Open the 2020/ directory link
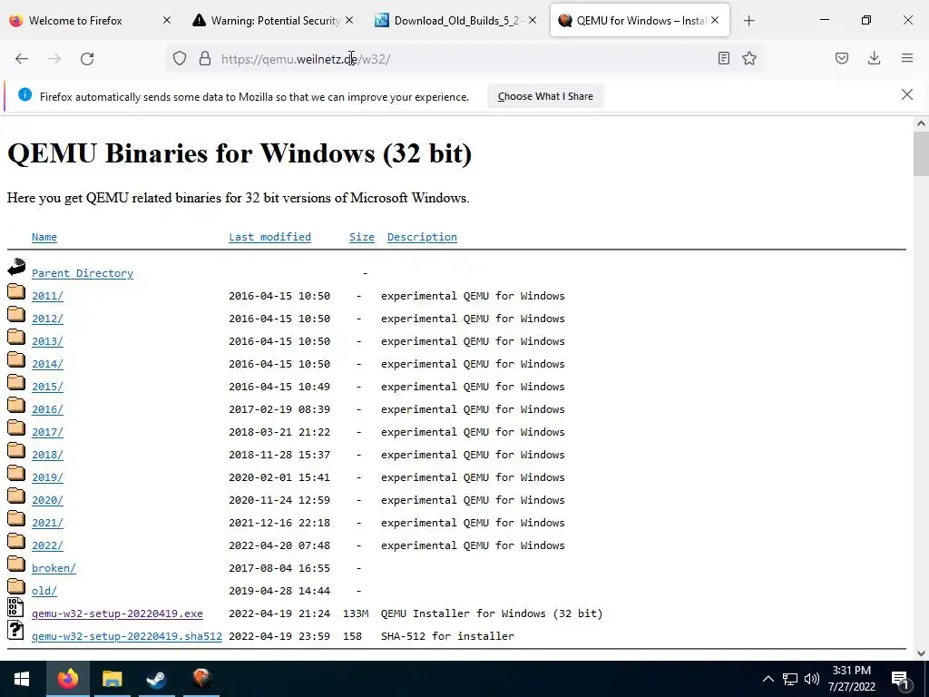This screenshot has width=929, height=697. pyautogui.click(x=47, y=500)
